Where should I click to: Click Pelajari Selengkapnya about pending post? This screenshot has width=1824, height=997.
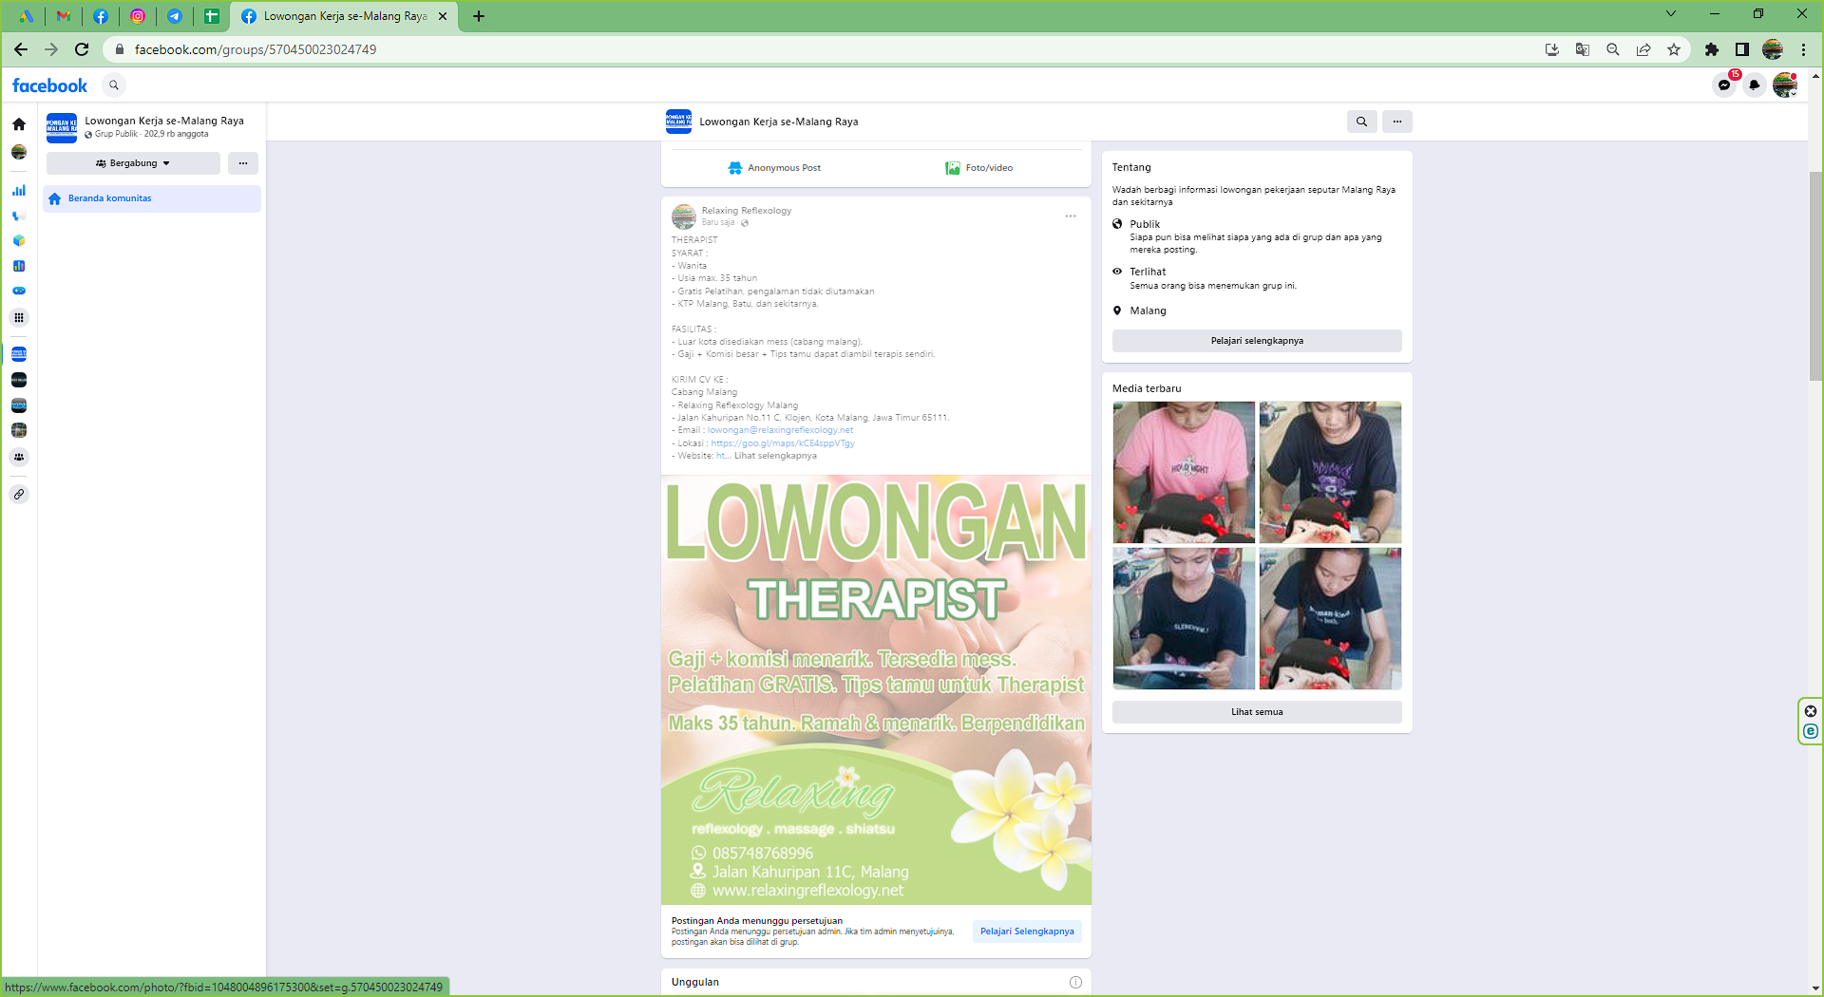pos(1027,931)
